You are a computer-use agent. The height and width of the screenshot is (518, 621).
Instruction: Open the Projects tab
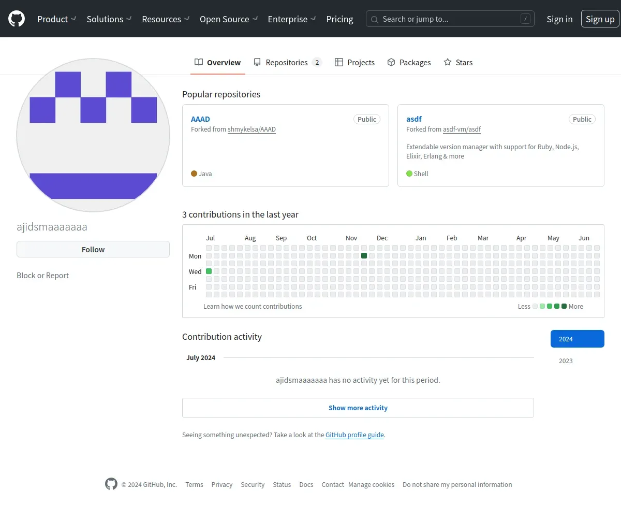tap(354, 63)
